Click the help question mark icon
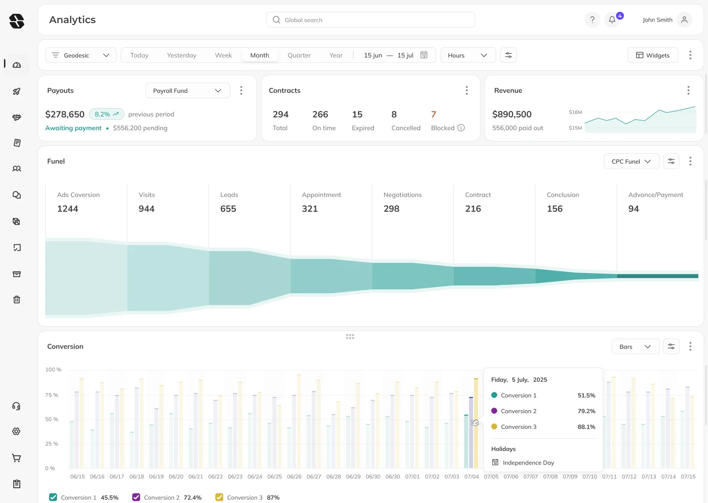Image resolution: width=708 pixels, height=503 pixels. [592, 20]
